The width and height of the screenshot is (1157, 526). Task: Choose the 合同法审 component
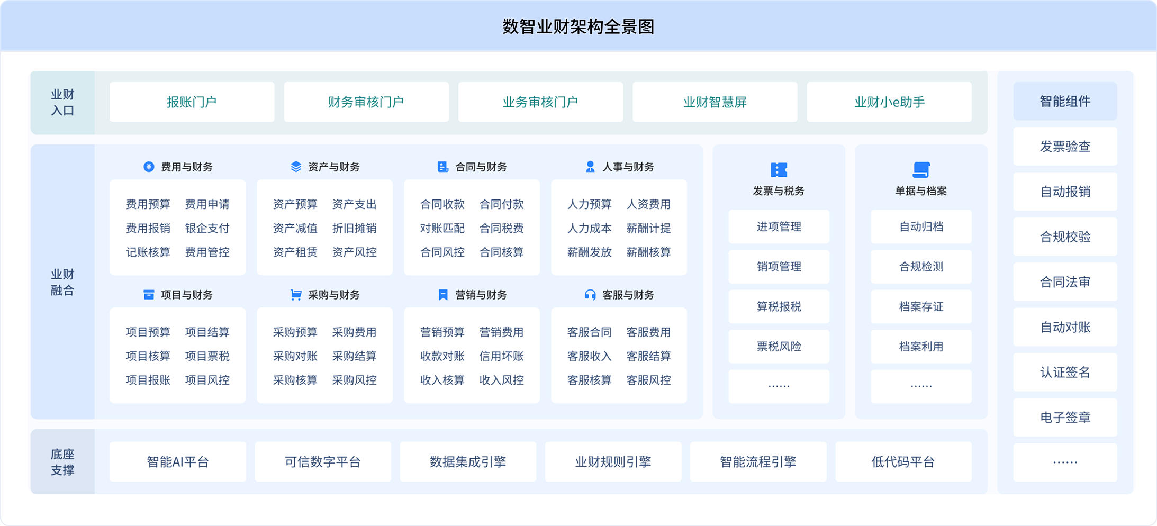[1065, 282]
